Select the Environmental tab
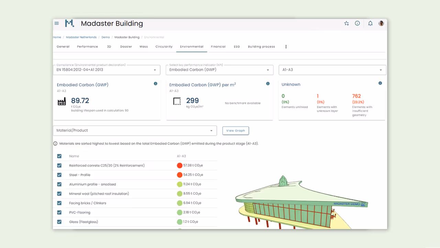 click(191, 46)
